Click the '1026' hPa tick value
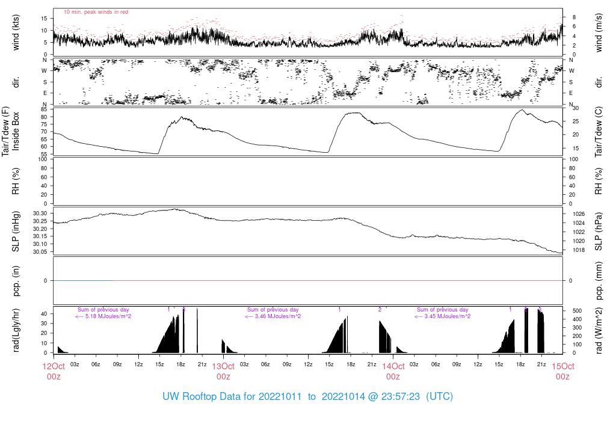Viewport: 616px width, 421px height. 579,214
